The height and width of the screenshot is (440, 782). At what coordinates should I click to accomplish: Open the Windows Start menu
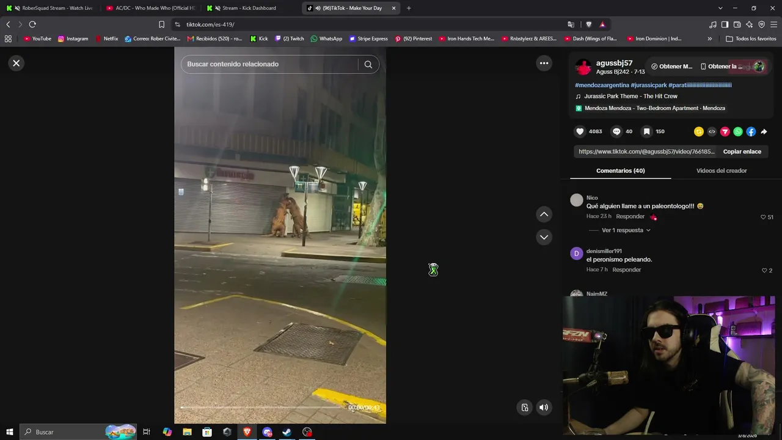(9, 432)
